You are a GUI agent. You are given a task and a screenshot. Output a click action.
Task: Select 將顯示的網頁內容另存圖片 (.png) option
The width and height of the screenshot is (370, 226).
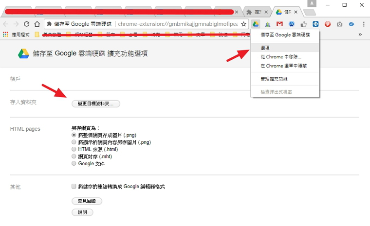[74, 142]
